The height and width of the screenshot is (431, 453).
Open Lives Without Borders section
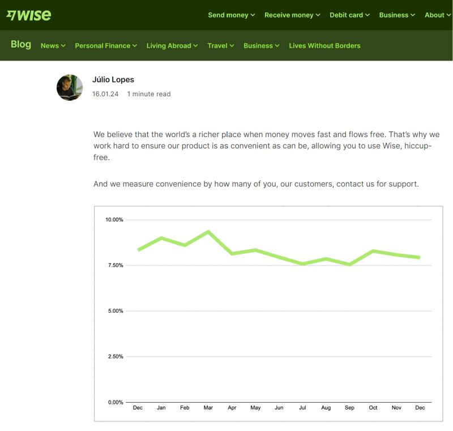324,46
